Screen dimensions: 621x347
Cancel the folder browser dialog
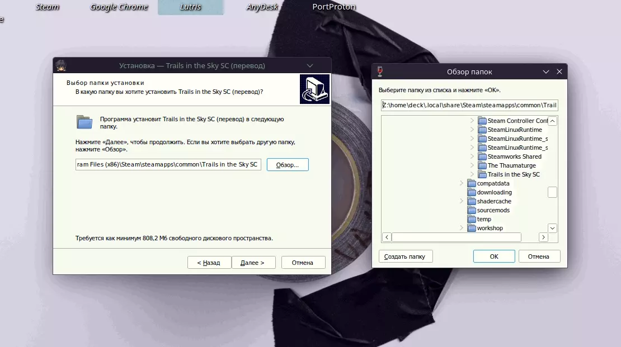(x=539, y=256)
